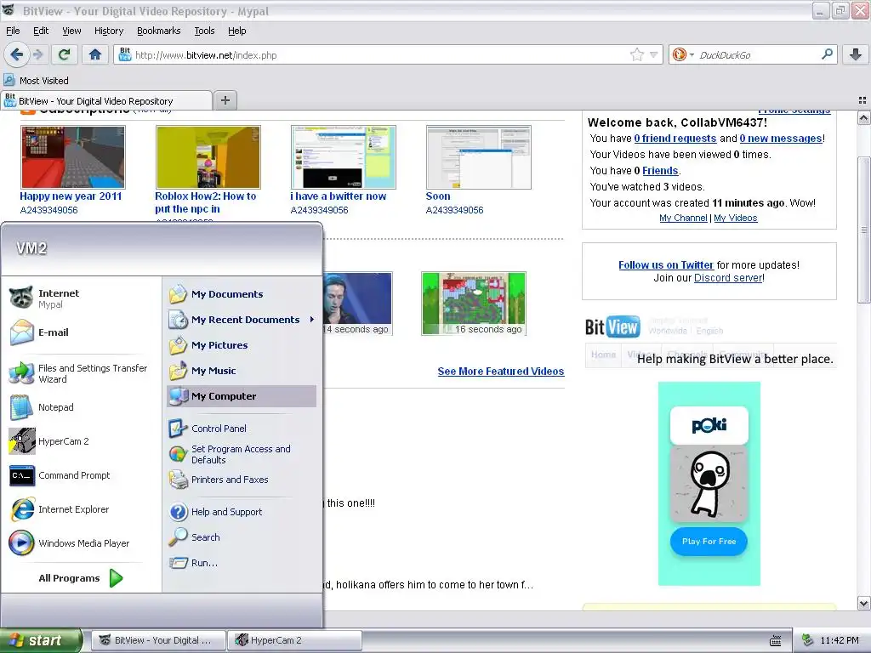Open the browser Help menu

pyautogui.click(x=236, y=31)
